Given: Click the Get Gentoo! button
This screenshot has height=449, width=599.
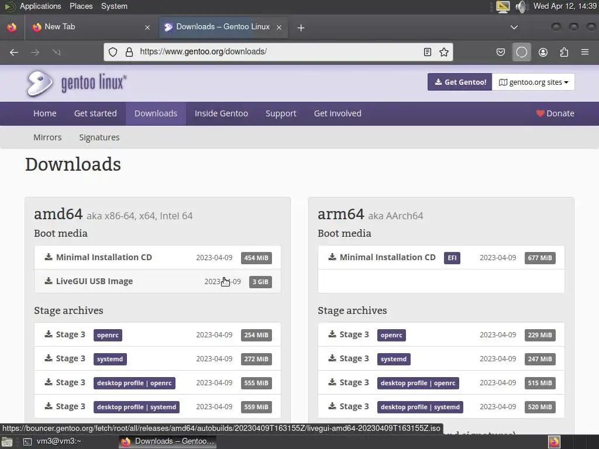Looking at the screenshot, I should (x=460, y=82).
